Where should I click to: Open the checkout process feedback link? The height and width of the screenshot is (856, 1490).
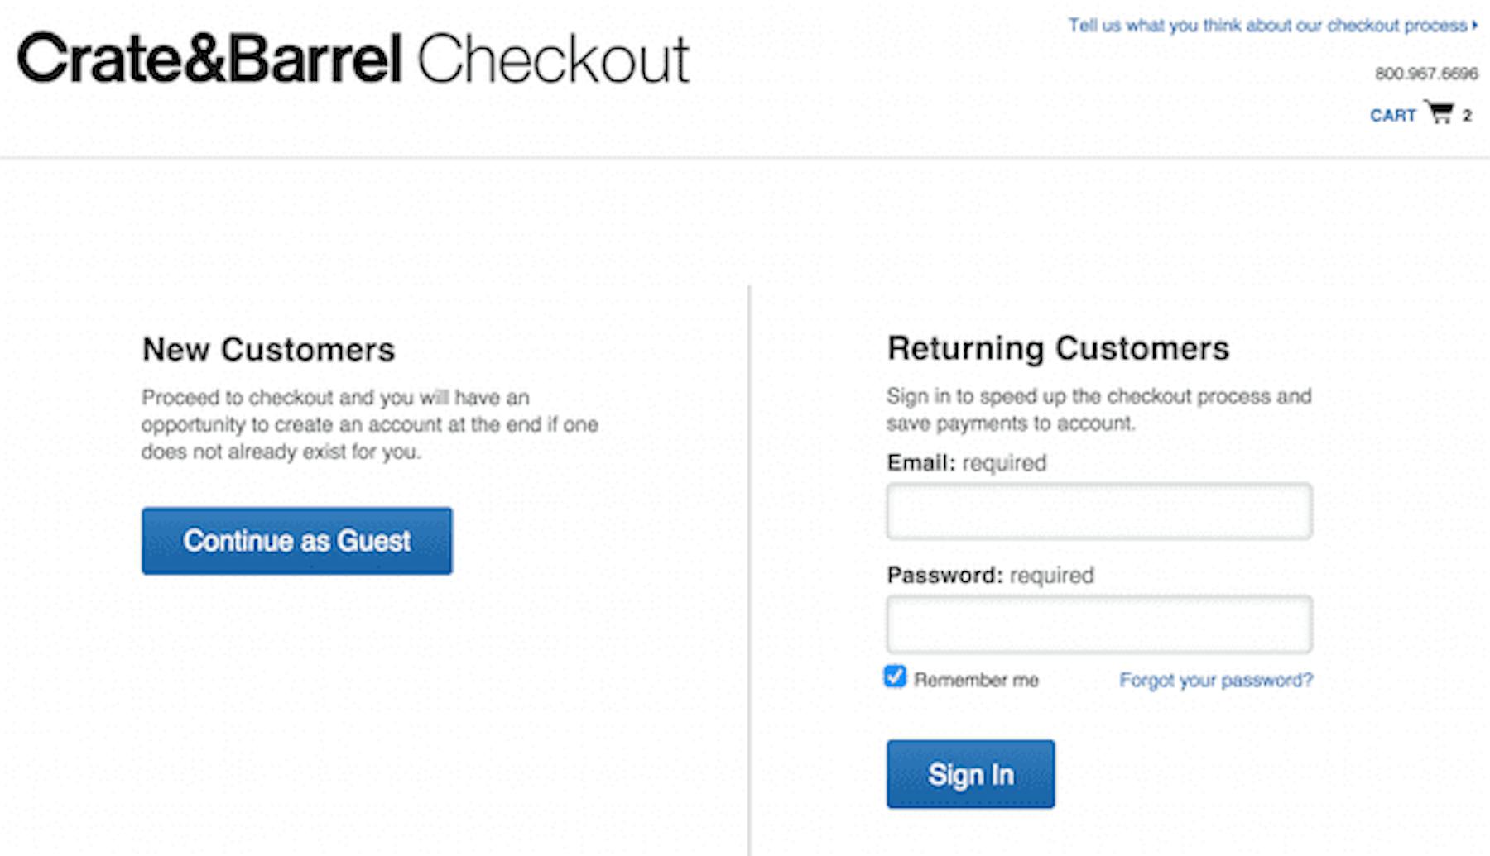(x=1267, y=26)
